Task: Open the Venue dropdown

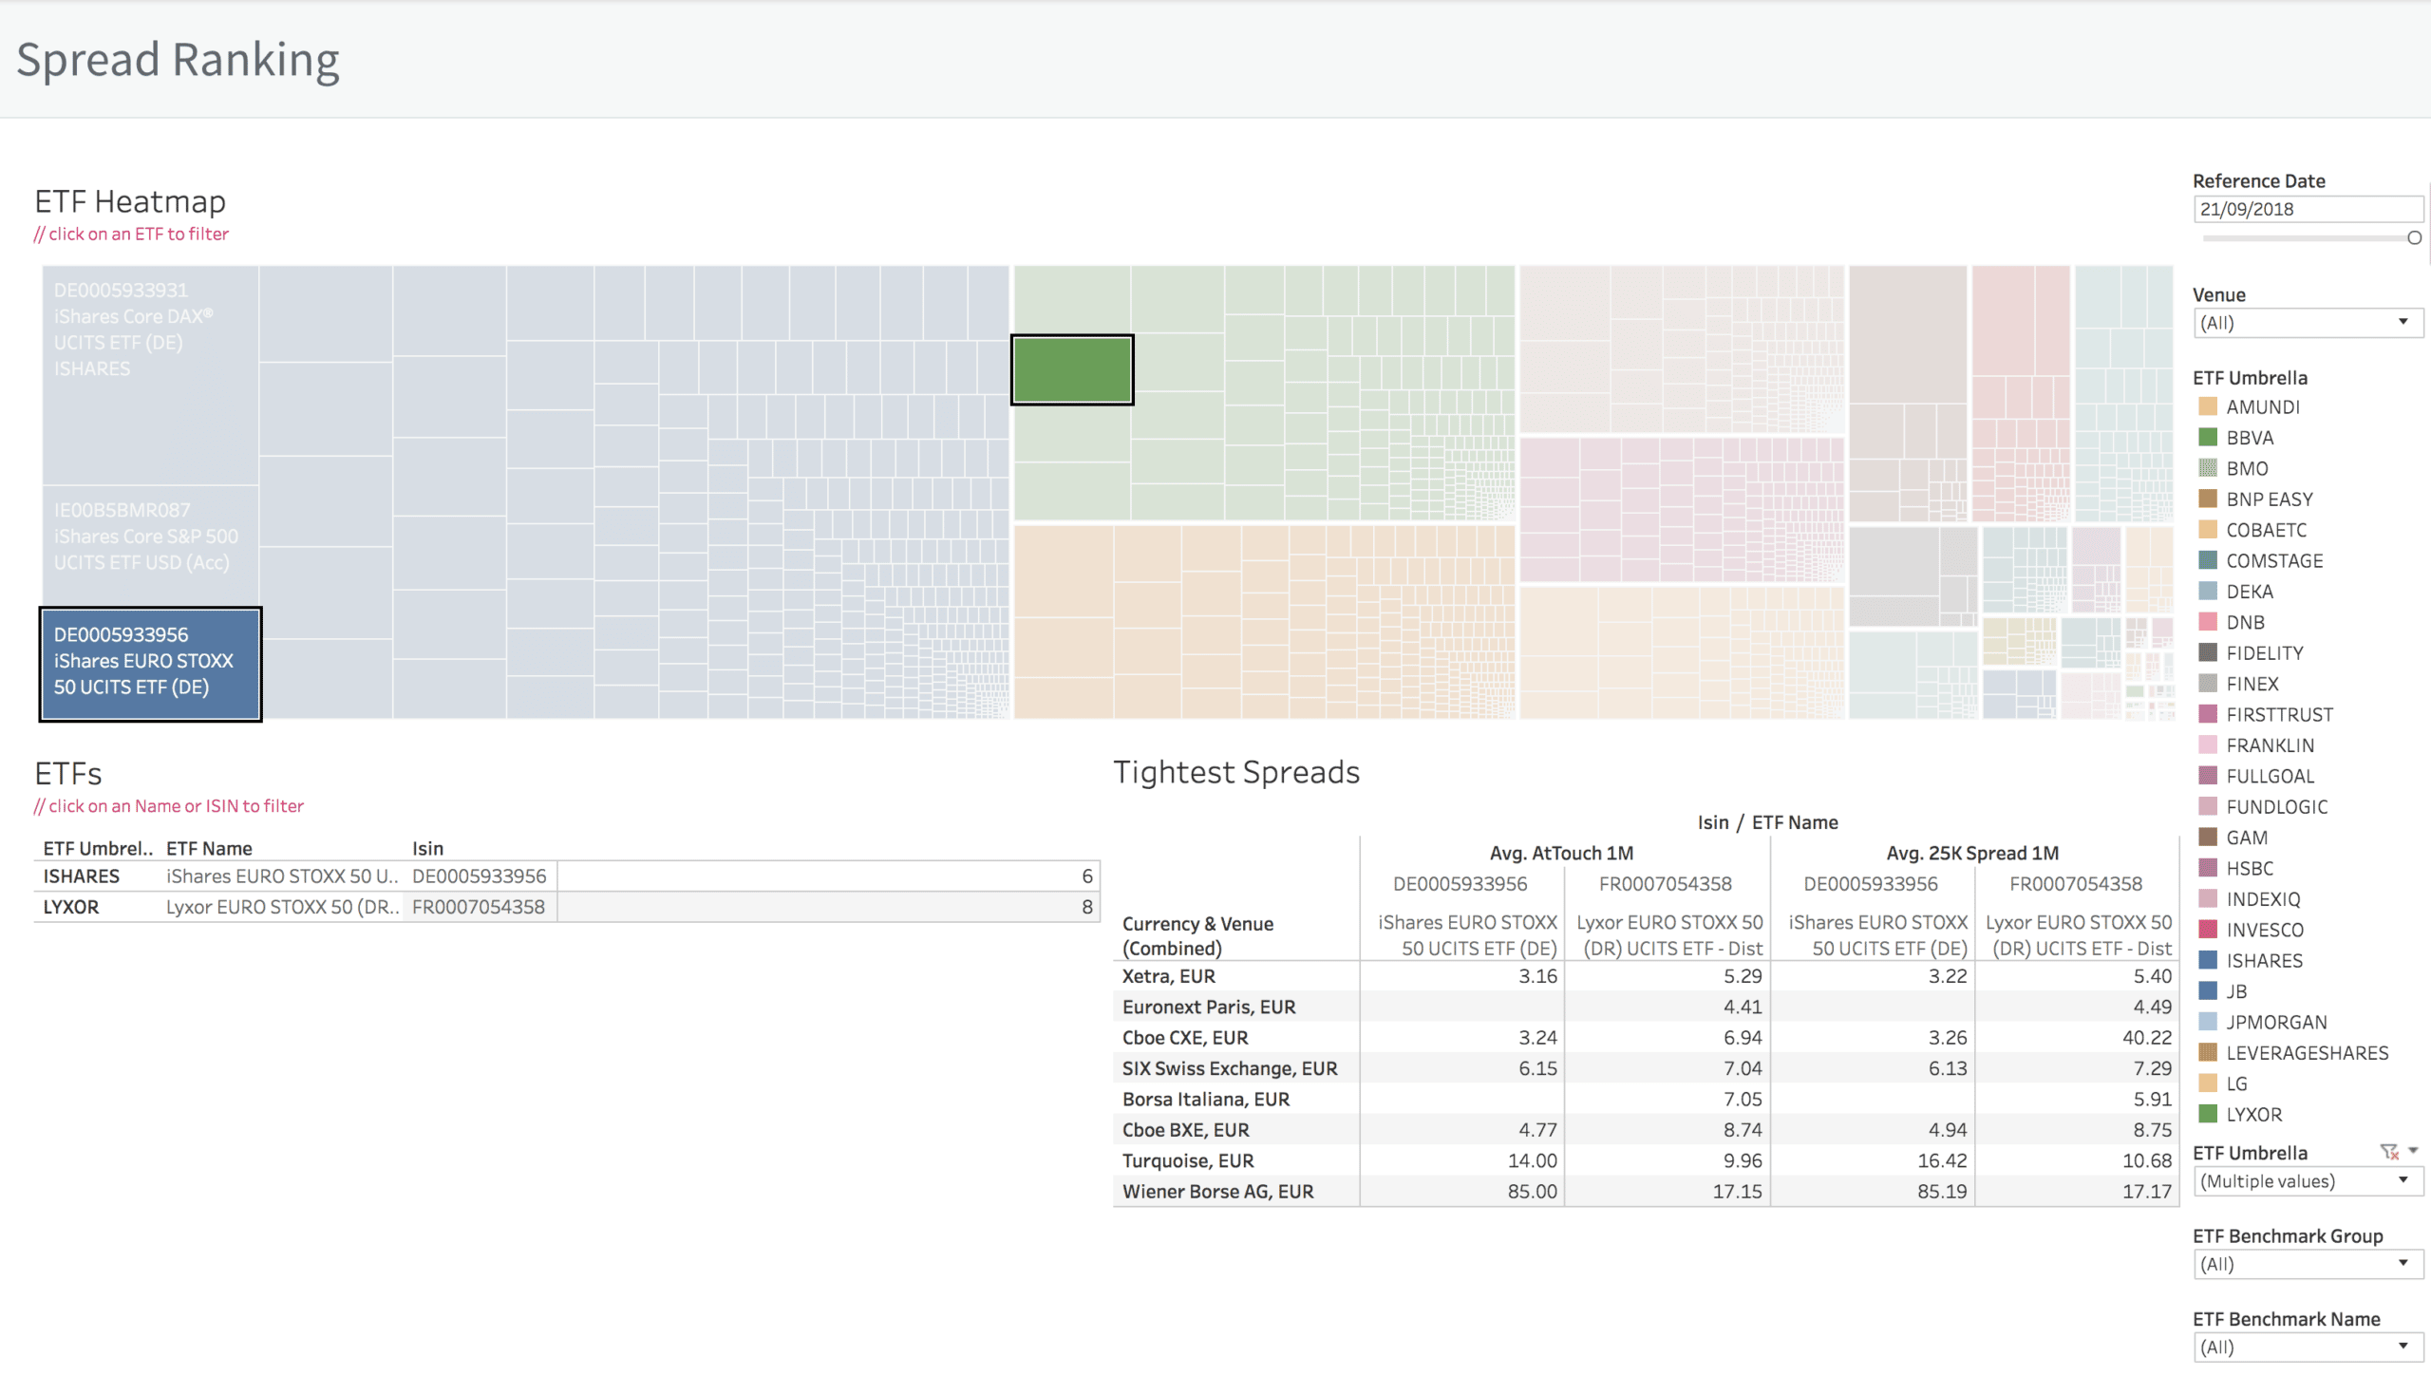Action: coord(2308,323)
